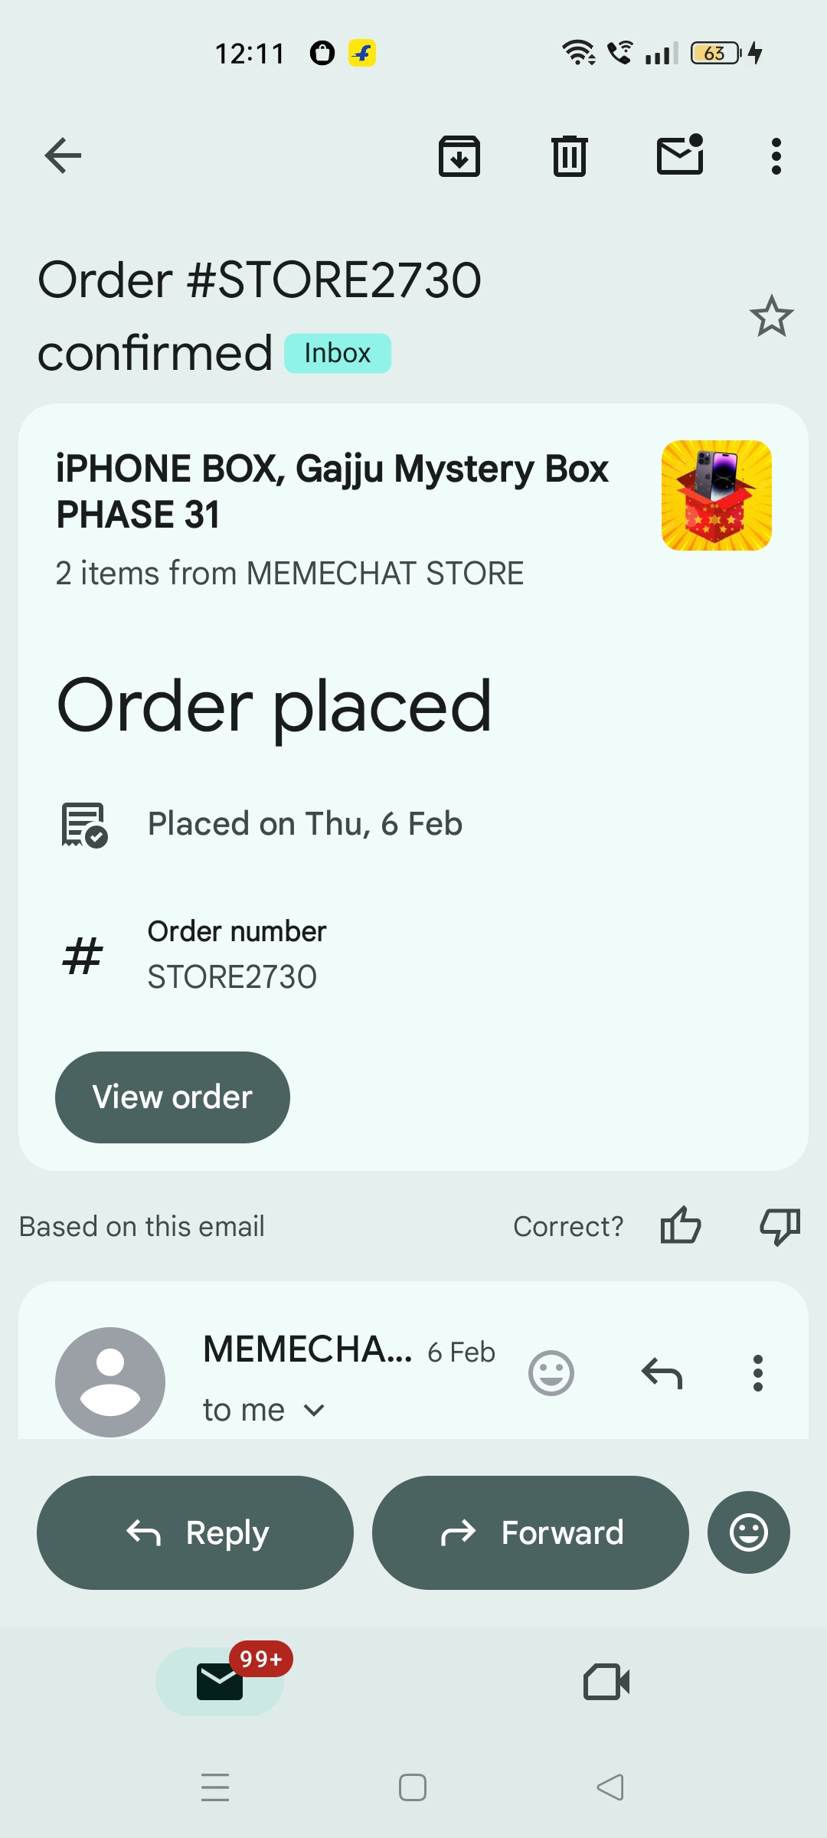Switch to the Meet video tab
Viewport: 827px width, 1838px height.
[x=606, y=1682]
